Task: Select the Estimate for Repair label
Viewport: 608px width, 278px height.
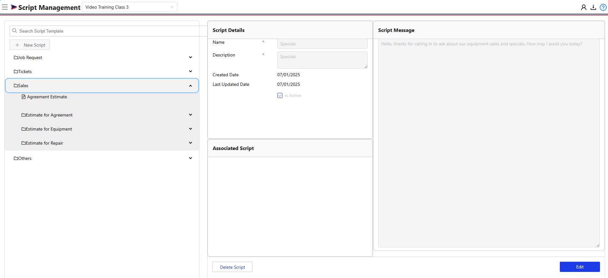Action: tap(44, 143)
